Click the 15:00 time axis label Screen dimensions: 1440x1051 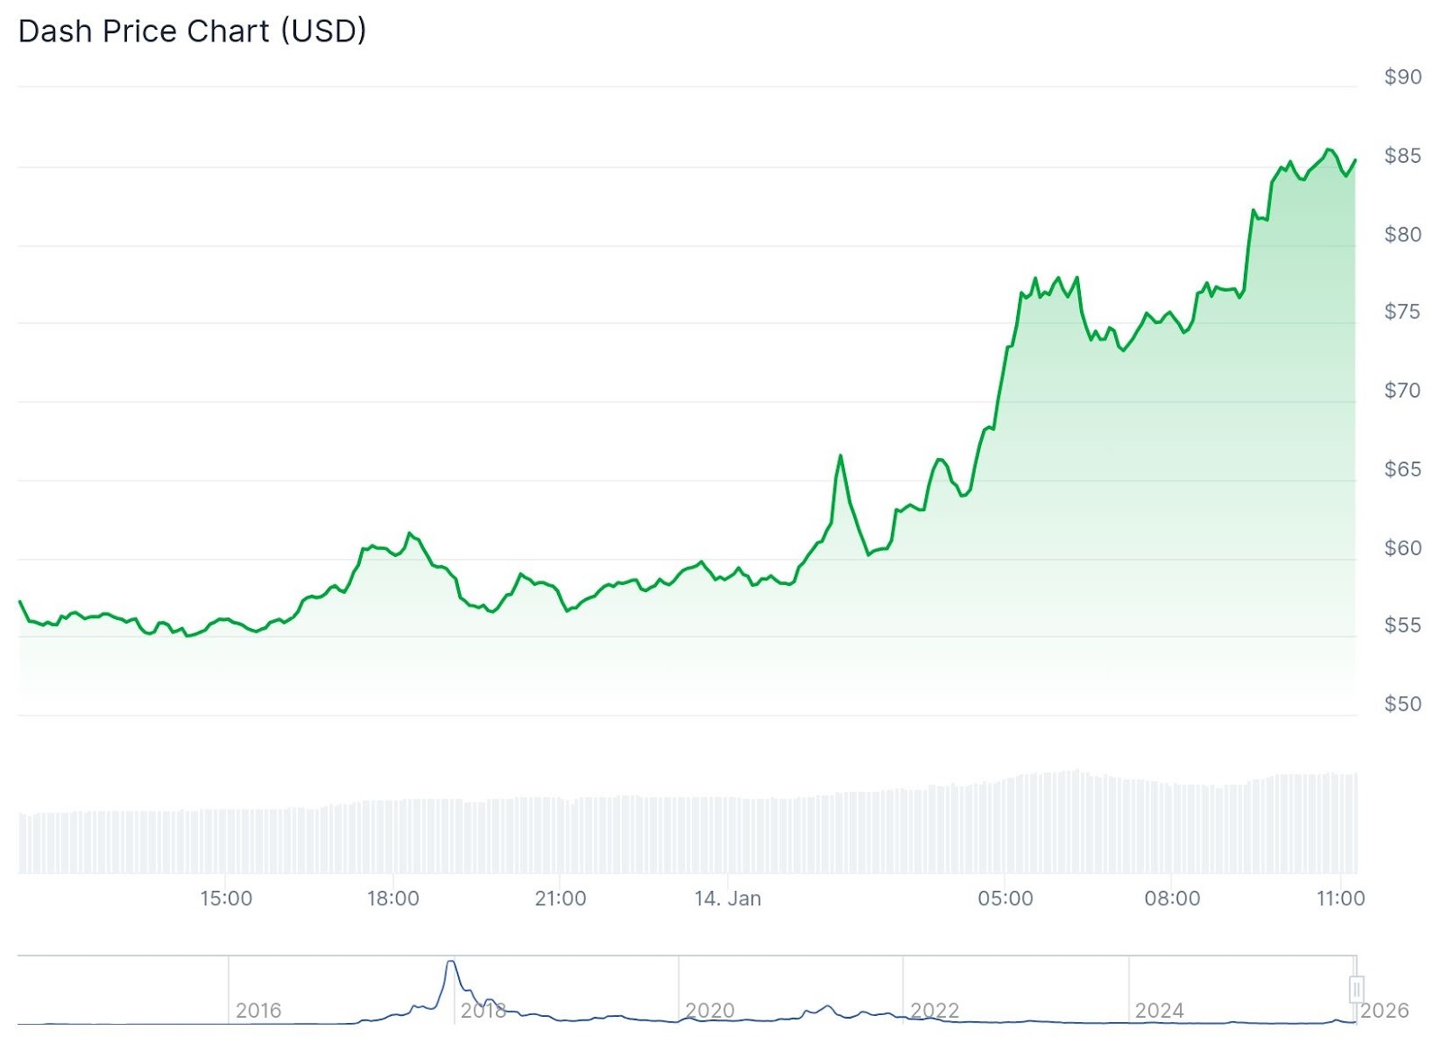pyautogui.click(x=226, y=898)
